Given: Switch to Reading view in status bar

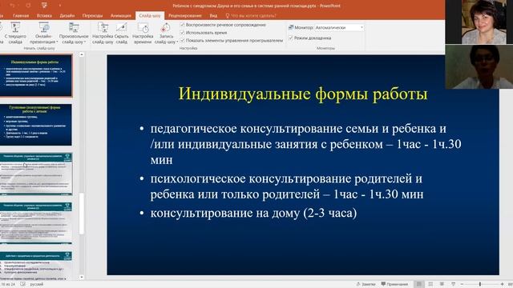Looking at the screenshot, I should point(442,284).
